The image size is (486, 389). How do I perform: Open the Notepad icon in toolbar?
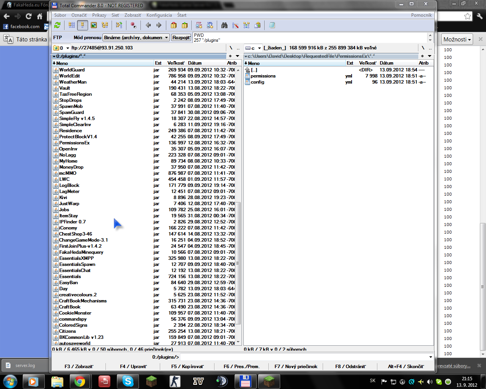point(272,25)
